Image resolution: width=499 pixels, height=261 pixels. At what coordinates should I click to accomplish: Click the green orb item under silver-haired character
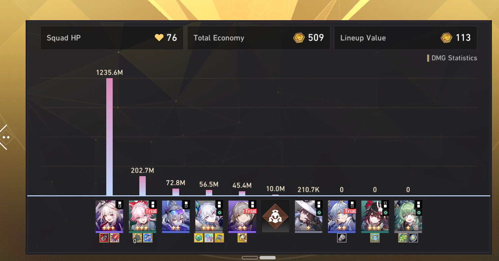coord(199,238)
